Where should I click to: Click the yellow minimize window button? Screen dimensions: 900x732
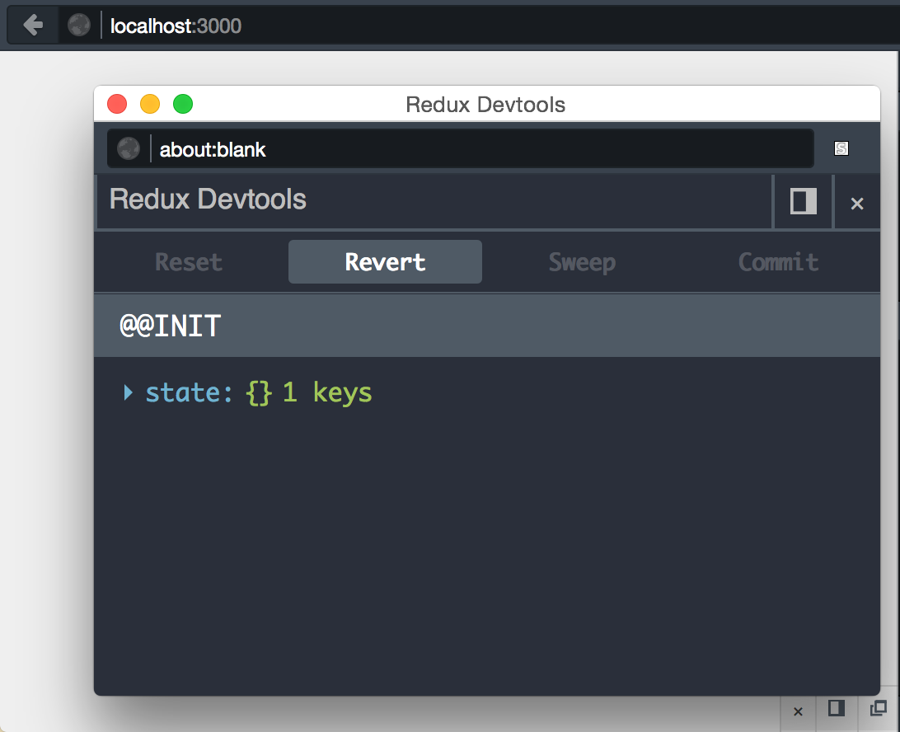[150, 104]
